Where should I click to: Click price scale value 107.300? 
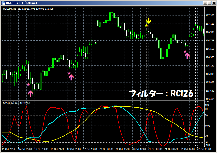210,15
